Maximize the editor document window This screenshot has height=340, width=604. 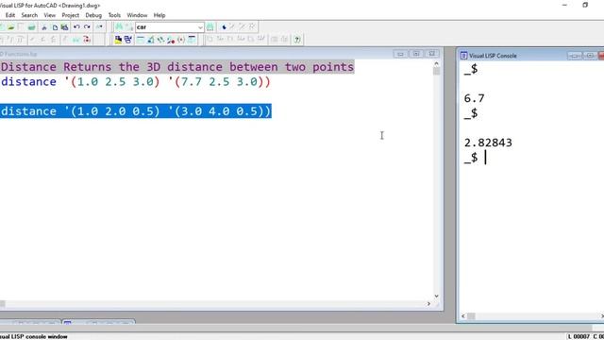tap(416, 54)
